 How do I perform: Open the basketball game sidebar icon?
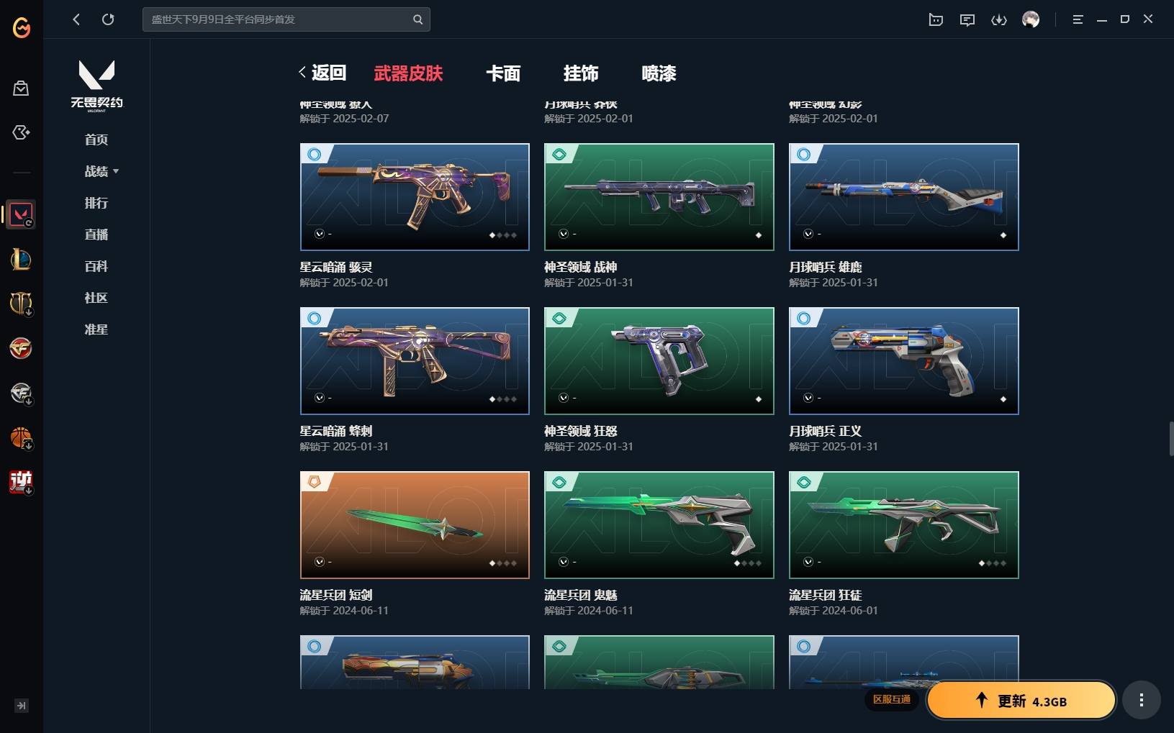[x=21, y=437]
